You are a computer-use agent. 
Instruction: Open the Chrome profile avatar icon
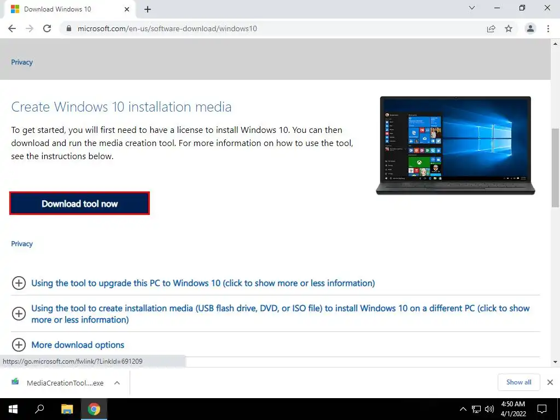530,28
